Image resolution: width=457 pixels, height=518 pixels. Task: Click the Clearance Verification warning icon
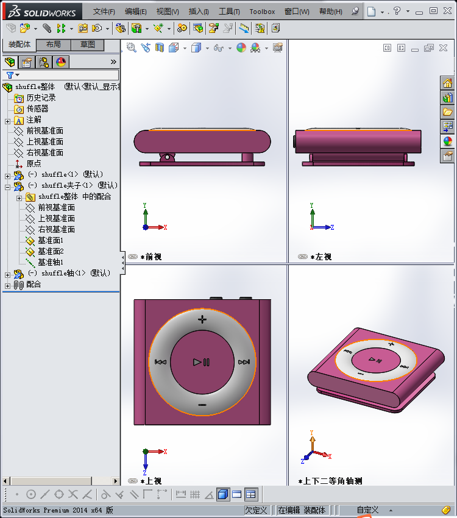[260, 29]
